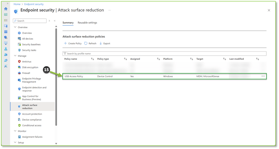Click MDM, MicrosoftSense target cell

[208, 76]
